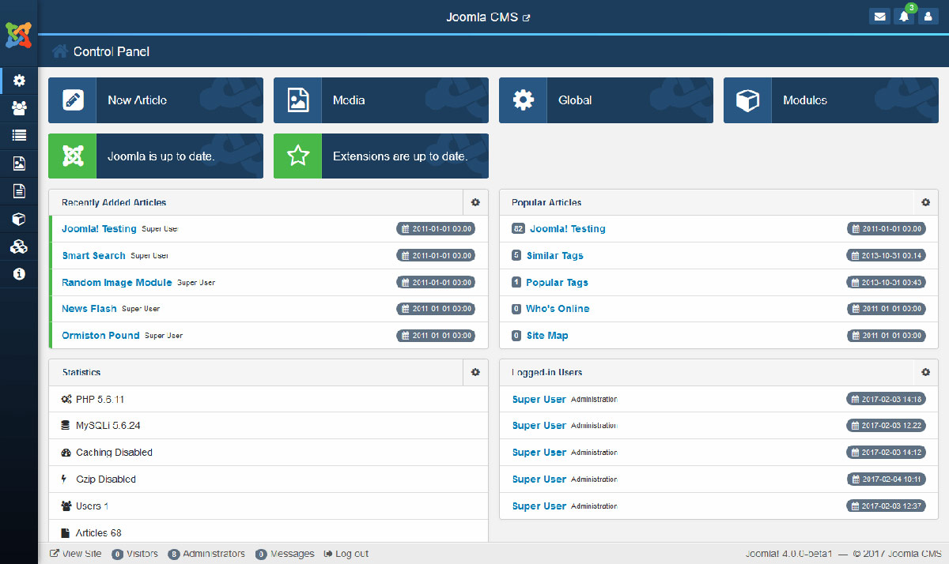Open the Content document icon in sidebar
949x564 pixels.
[x=19, y=191]
